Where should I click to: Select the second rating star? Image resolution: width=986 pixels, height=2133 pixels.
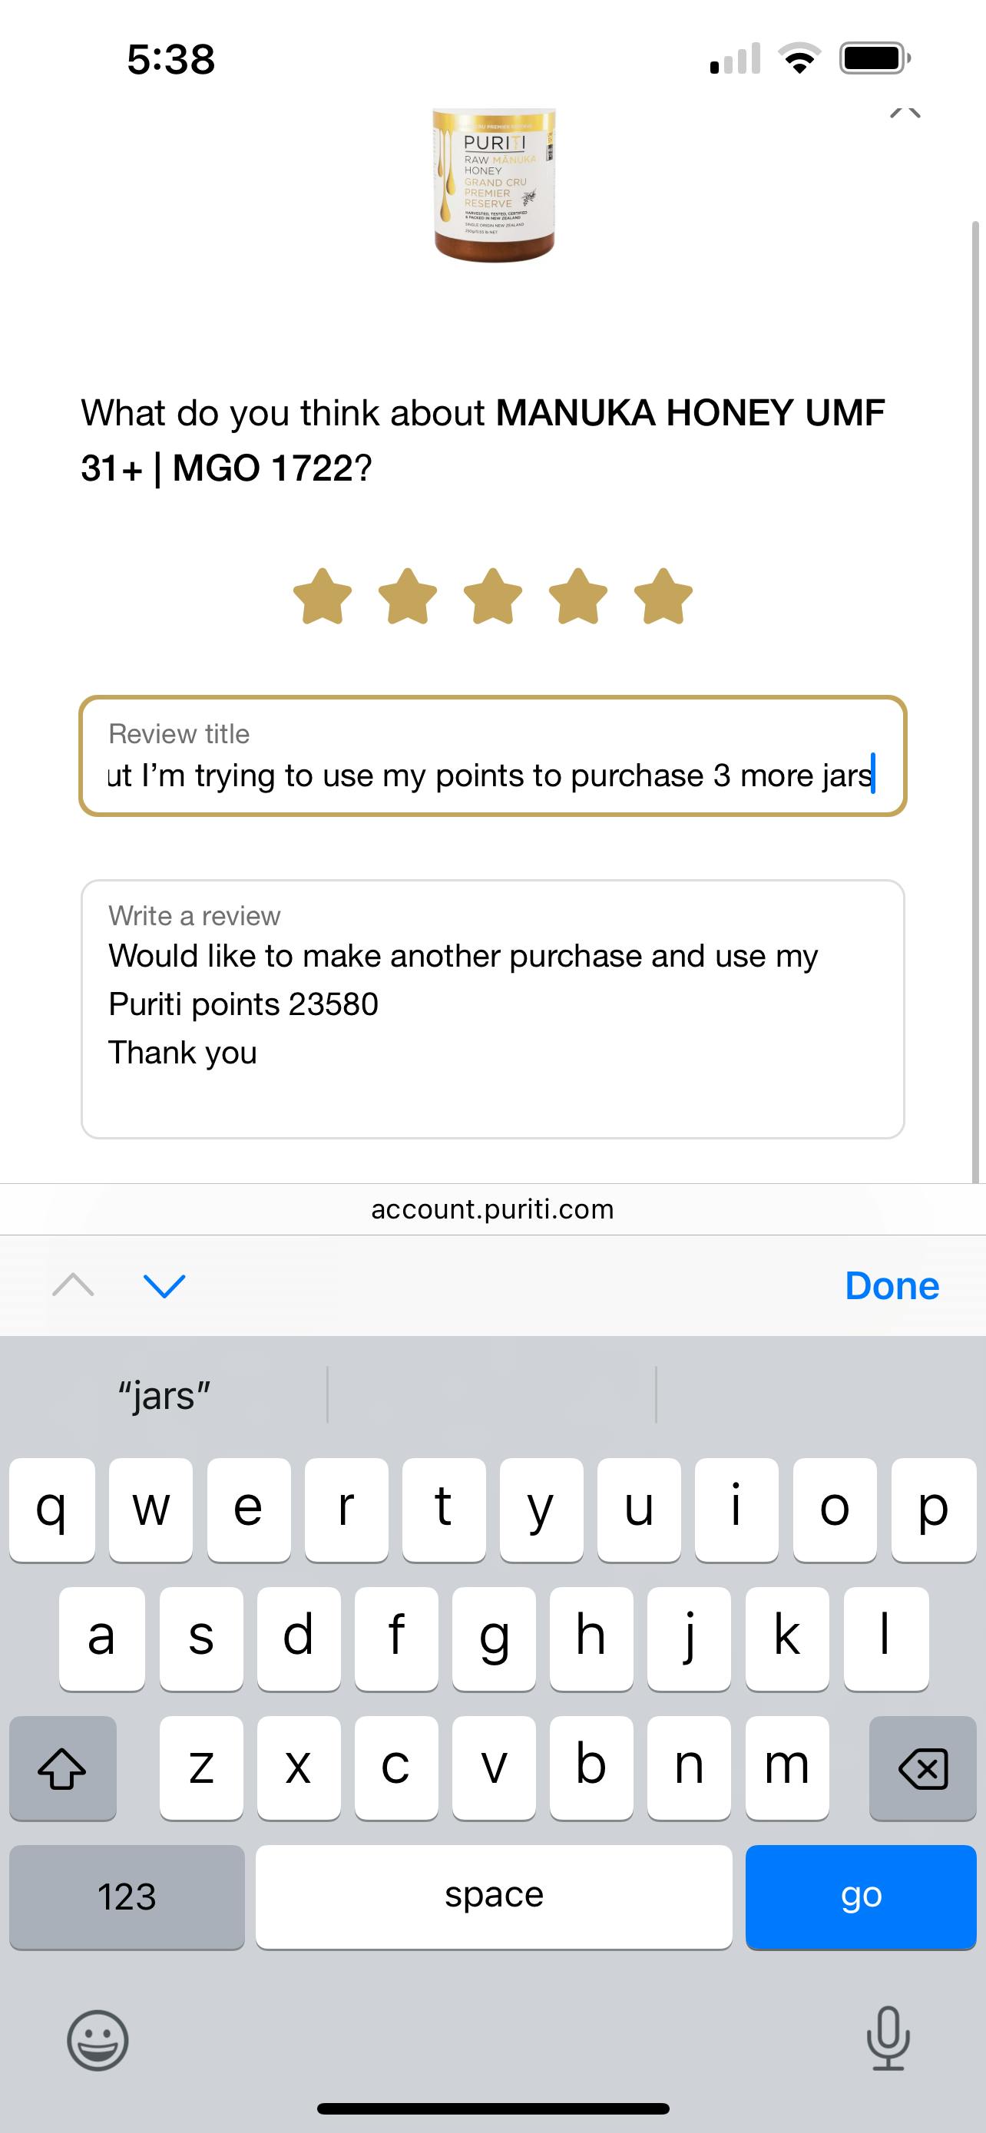[407, 596]
